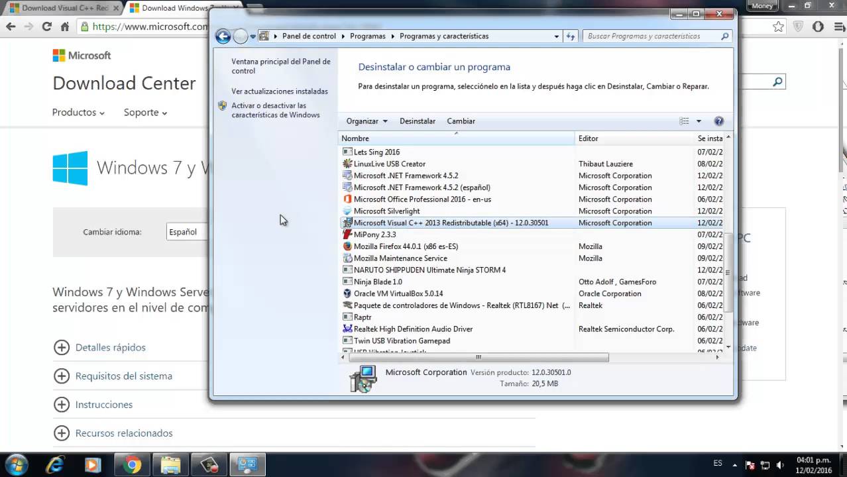Select Microsoft Visual C++ 2013 Redistributable row
847x477 pixels.
pyautogui.click(x=532, y=223)
